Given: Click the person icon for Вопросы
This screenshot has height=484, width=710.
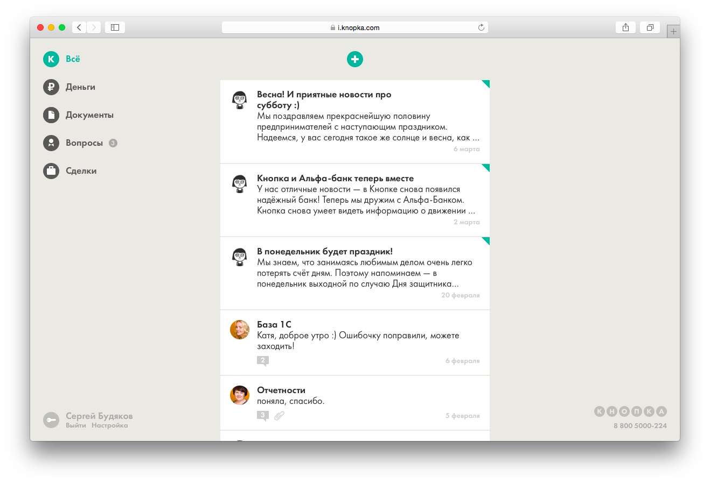Looking at the screenshot, I should (51, 143).
